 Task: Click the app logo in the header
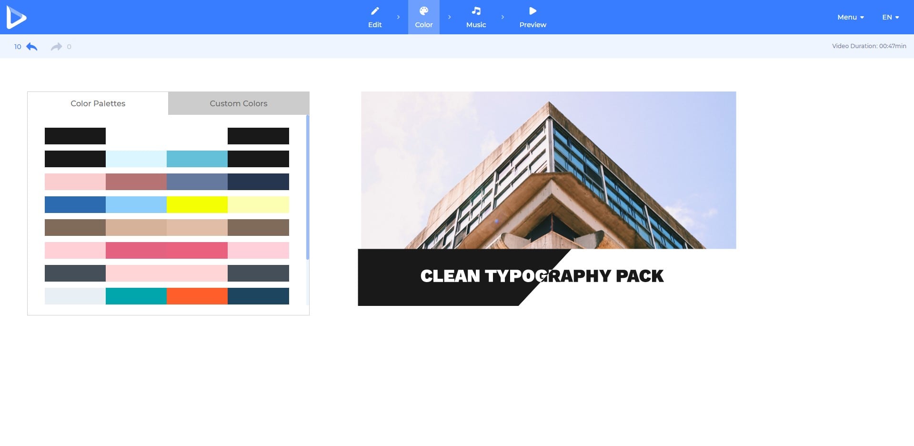click(16, 17)
